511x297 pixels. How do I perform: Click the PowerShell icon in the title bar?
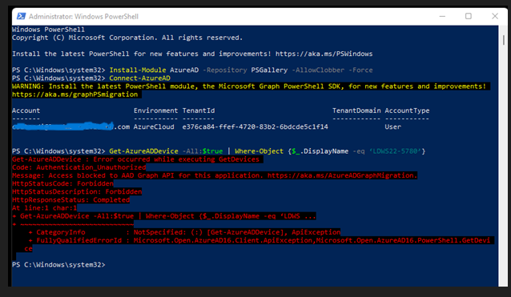pos(21,16)
